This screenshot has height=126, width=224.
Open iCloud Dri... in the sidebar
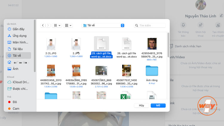[x=19, y=82]
